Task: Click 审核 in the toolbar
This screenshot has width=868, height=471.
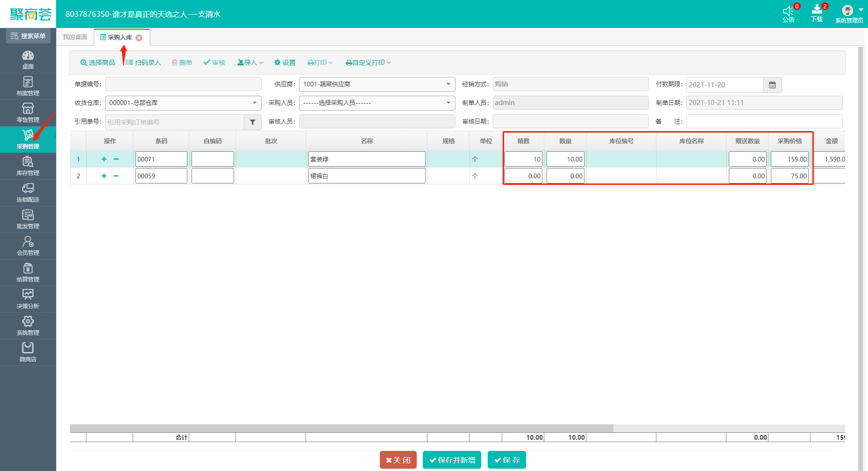Action: tap(214, 63)
